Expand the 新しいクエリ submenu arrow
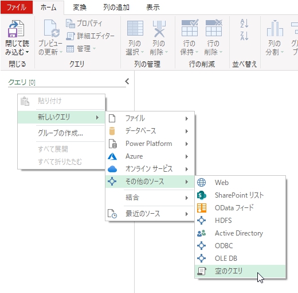Screen dimensions: 298x293 (97, 117)
